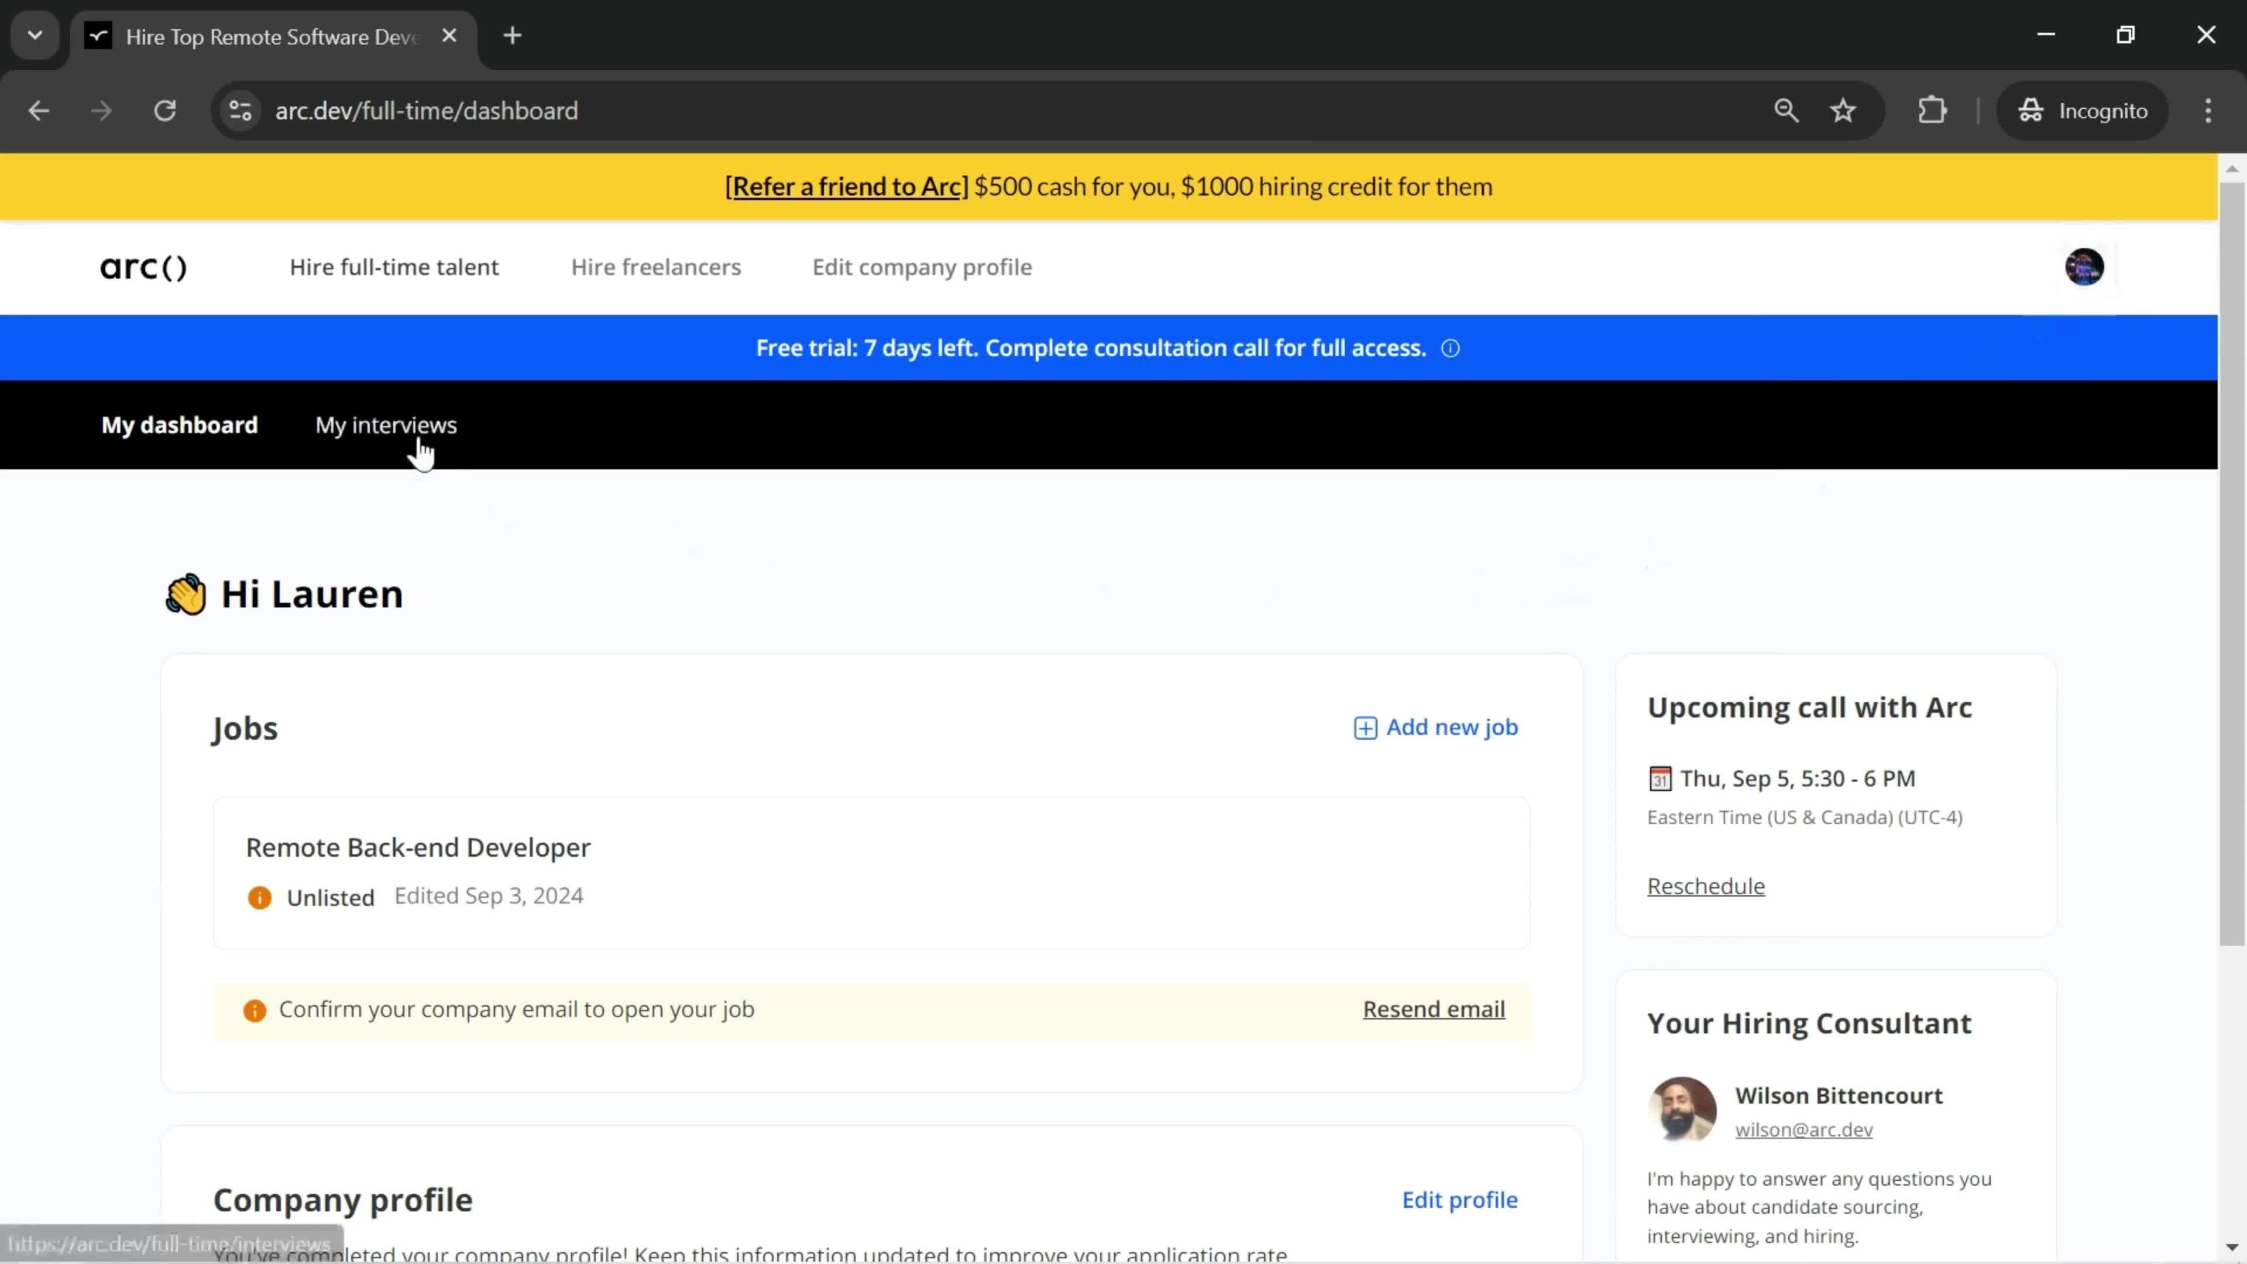Click scrollbar down arrow
Screen dimensions: 2247x1264
click(x=2231, y=1248)
